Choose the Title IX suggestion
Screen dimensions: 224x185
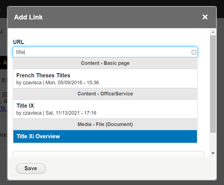[25, 106]
